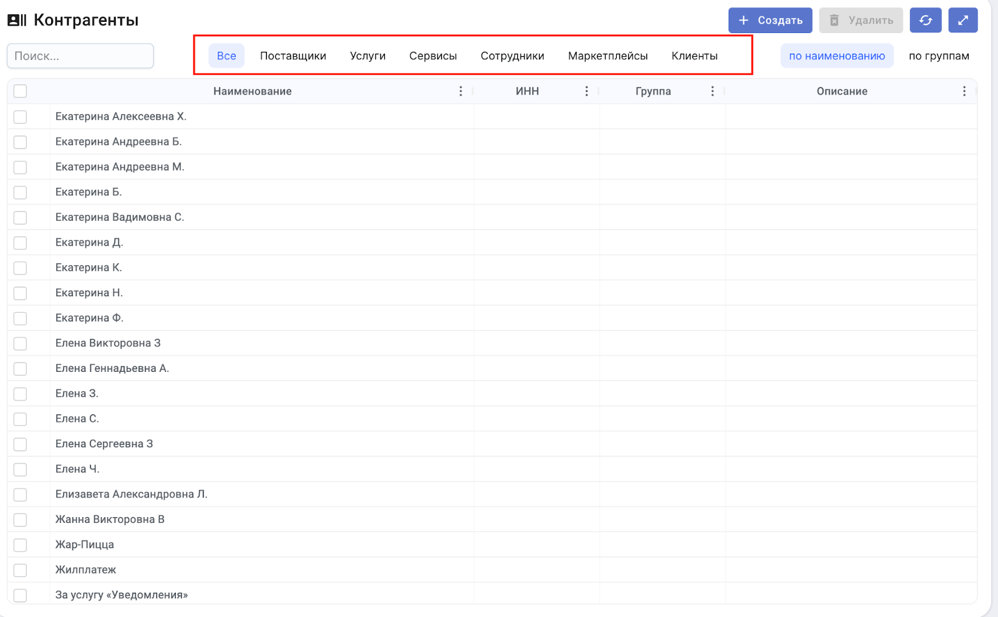Open the Группа column three-dot menu
This screenshot has height=617, width=998.
coord(712,91)
